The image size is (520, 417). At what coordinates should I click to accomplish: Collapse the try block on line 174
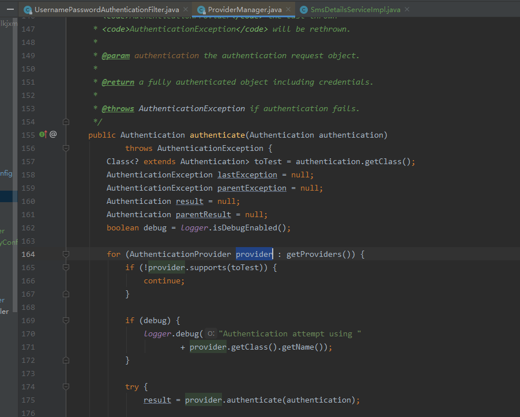click(66, 386)
